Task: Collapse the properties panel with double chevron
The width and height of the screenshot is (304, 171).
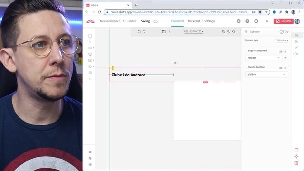Action: click(x=287, y=32)
